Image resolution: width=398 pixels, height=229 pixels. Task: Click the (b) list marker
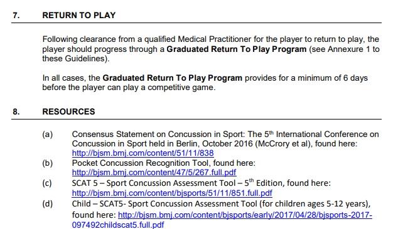(x=48, y=163)
